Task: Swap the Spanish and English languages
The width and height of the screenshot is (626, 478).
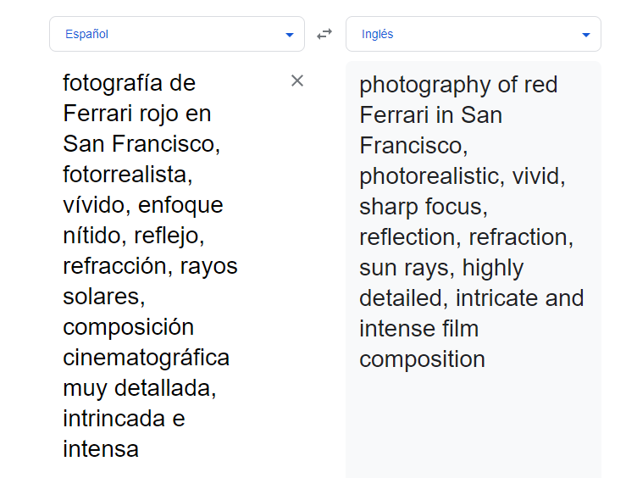Action: (324, 34)
